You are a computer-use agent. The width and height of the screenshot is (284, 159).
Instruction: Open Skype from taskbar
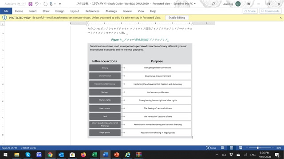pyautogui.click(x=28, y=155)
